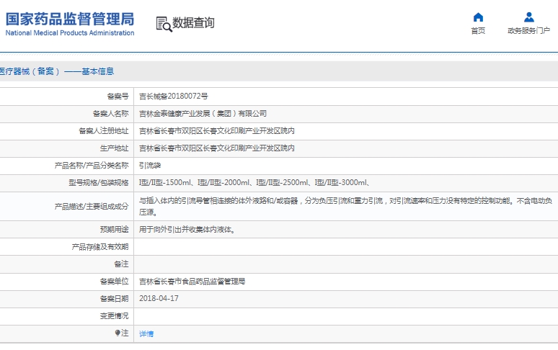Click the 医疗器械（备案）——基本信息 header
Viewport: 558px width, 350px height.
(57, 71)
